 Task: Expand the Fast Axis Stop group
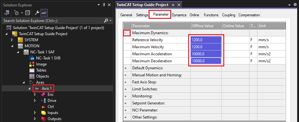click(x=126, y=82)
